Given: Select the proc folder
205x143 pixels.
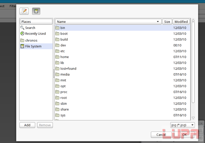Looking at the screenshot, I should pos(122,92).
